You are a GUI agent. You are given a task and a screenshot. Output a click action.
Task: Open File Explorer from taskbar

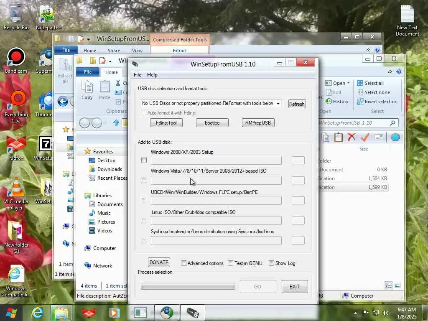[x=62, y=313]
